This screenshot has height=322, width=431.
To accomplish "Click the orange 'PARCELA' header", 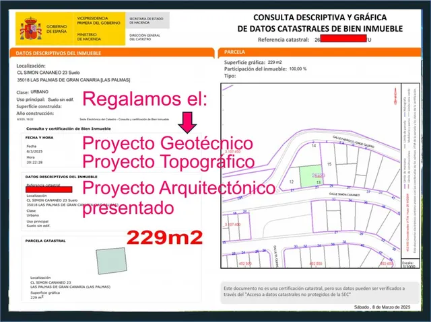I will 319,52.
